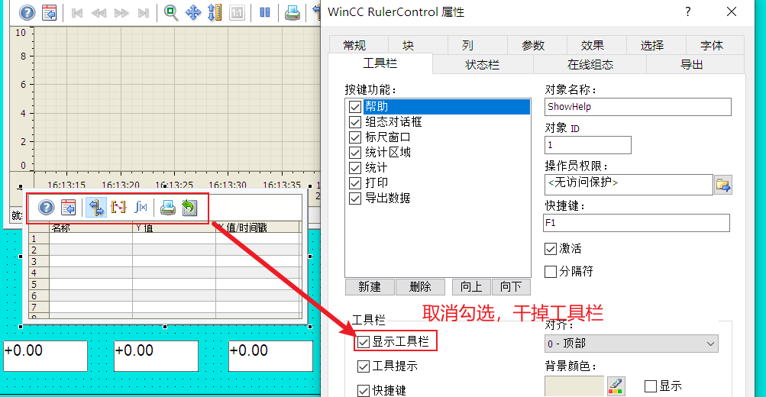
Task: Click 操作员权限 field 无访问保护
Action: click(629, 185)
